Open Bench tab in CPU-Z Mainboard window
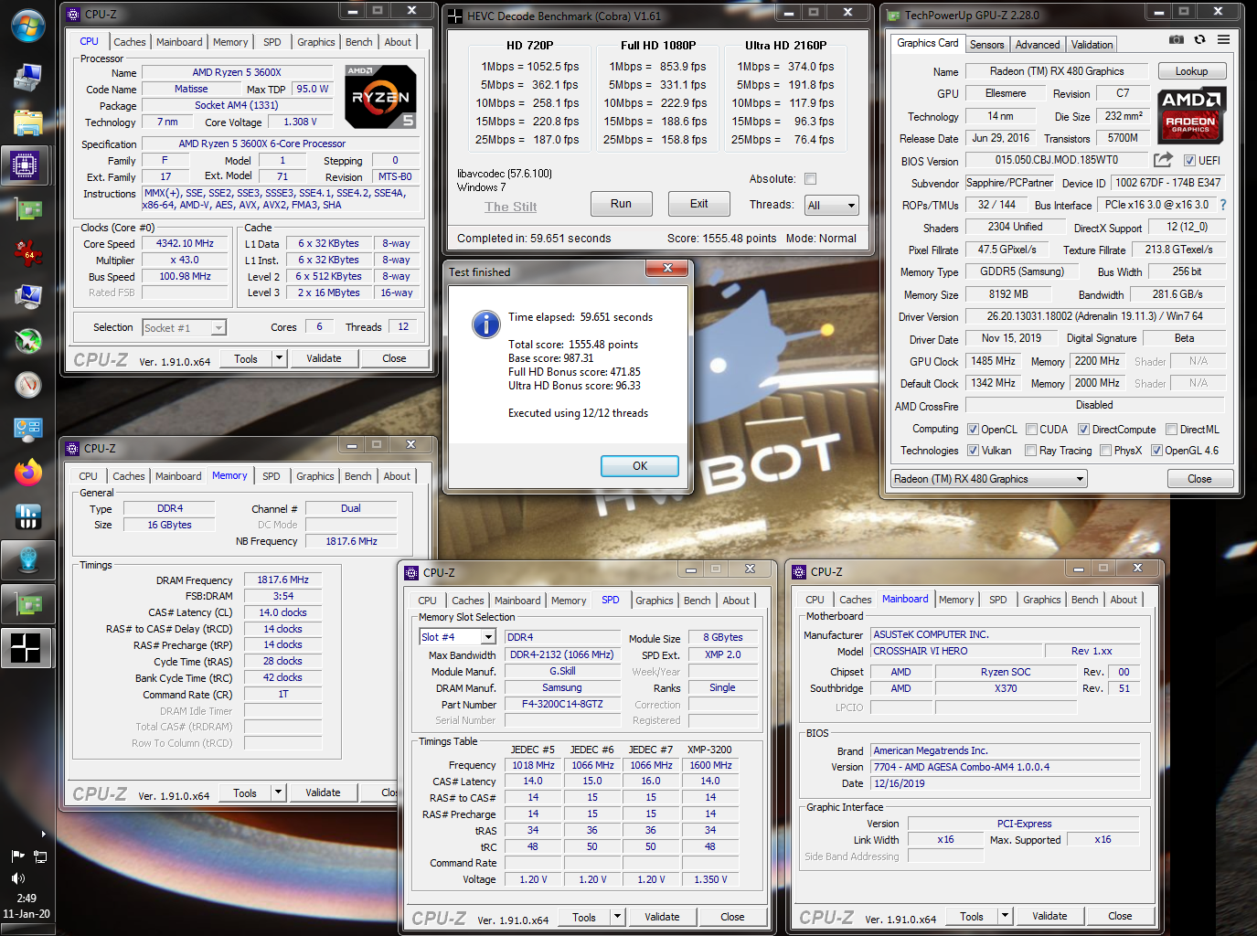Viewport: 1257px width, 936px height. tap(1085, 600)
